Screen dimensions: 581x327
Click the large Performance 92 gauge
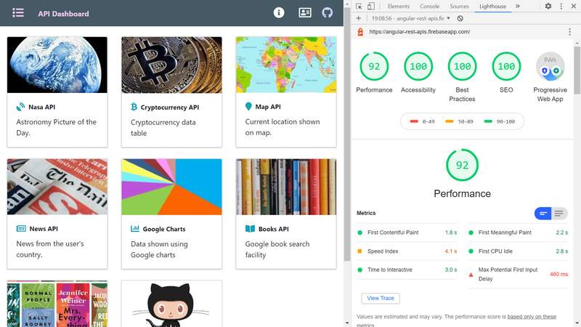tap(462, 165)
